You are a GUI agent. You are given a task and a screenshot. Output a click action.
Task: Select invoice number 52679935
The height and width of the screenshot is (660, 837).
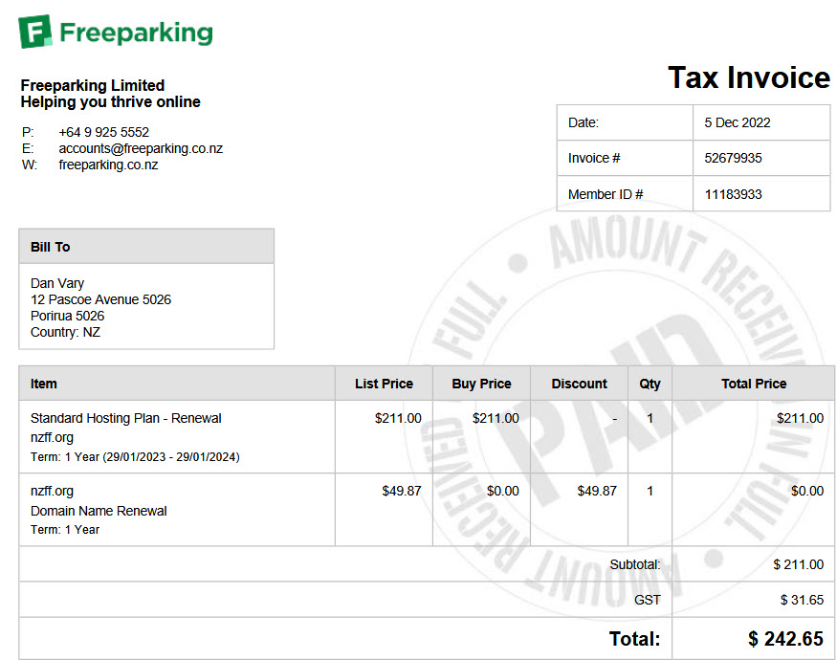(733, 158)
